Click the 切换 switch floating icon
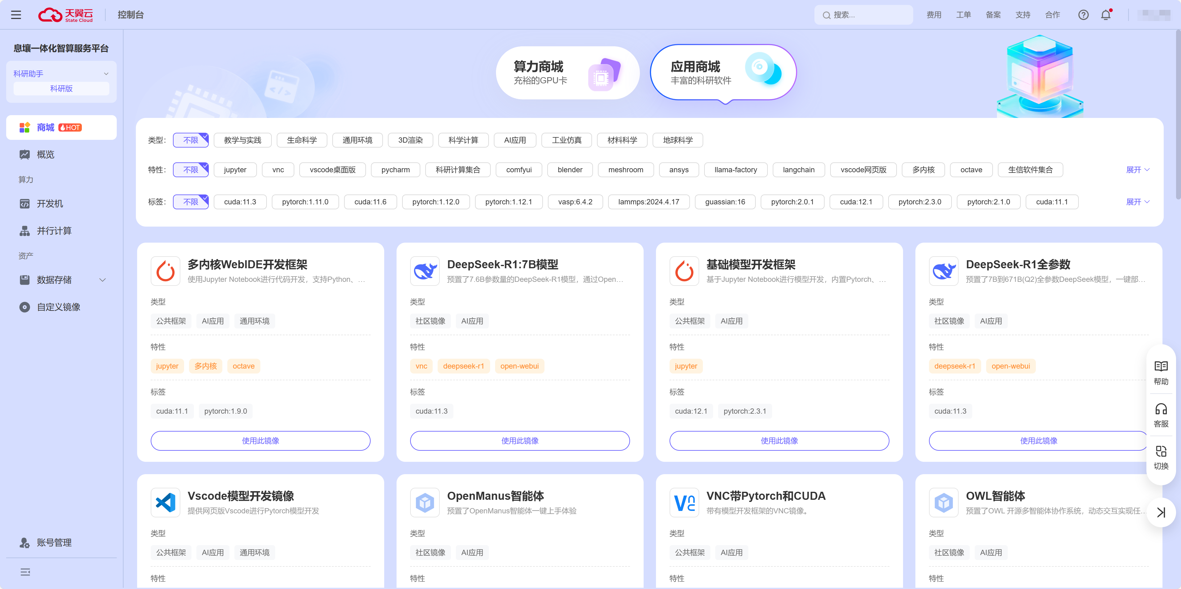 (1161, 457)
